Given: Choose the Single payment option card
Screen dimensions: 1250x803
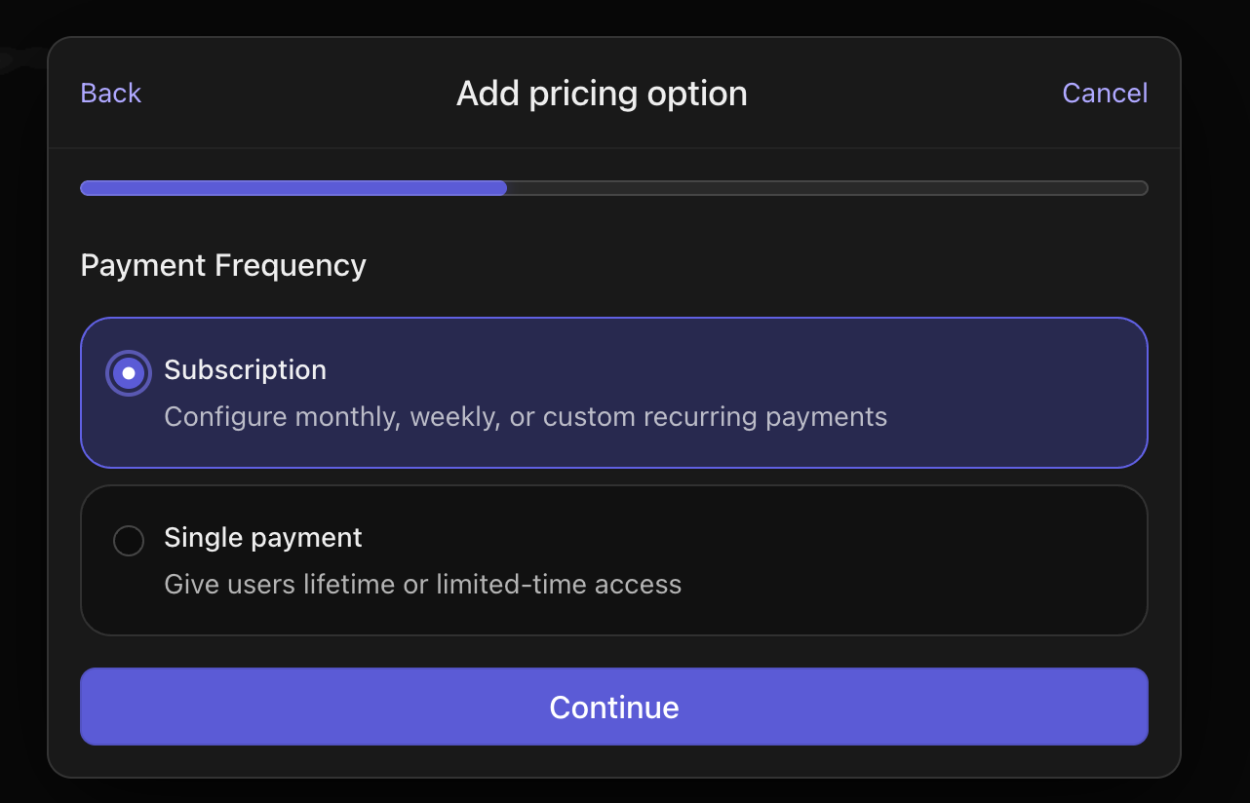Looking at the screenshot, I should pos(614,560).
